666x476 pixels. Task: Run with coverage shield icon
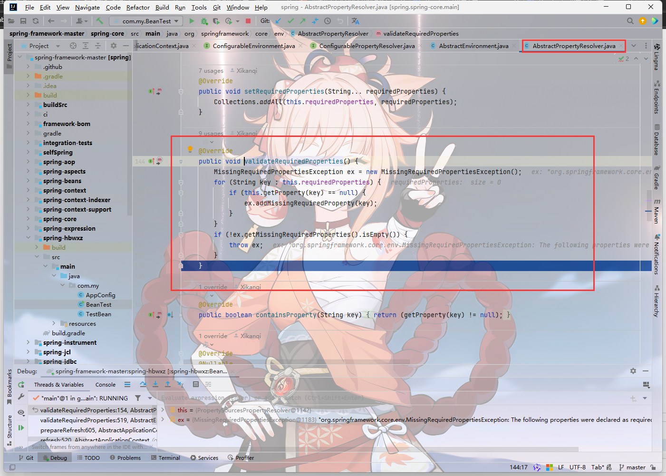coord(216,21)
